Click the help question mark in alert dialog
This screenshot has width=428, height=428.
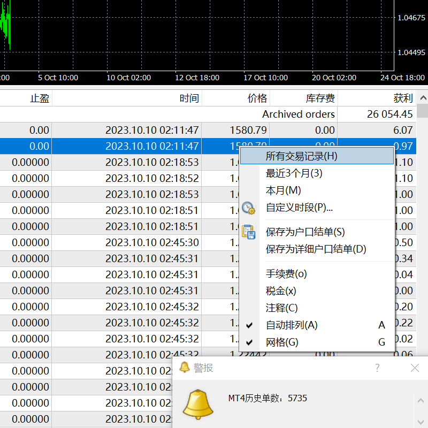tap(377, 368)
